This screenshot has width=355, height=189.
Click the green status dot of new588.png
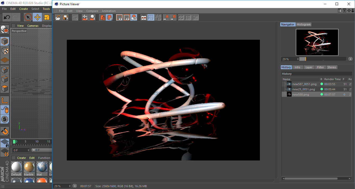(322, 95)
